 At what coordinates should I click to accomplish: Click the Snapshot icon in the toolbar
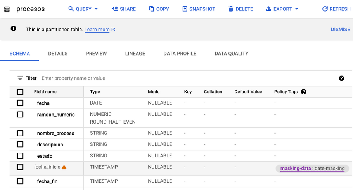click(x=185, y=9)
